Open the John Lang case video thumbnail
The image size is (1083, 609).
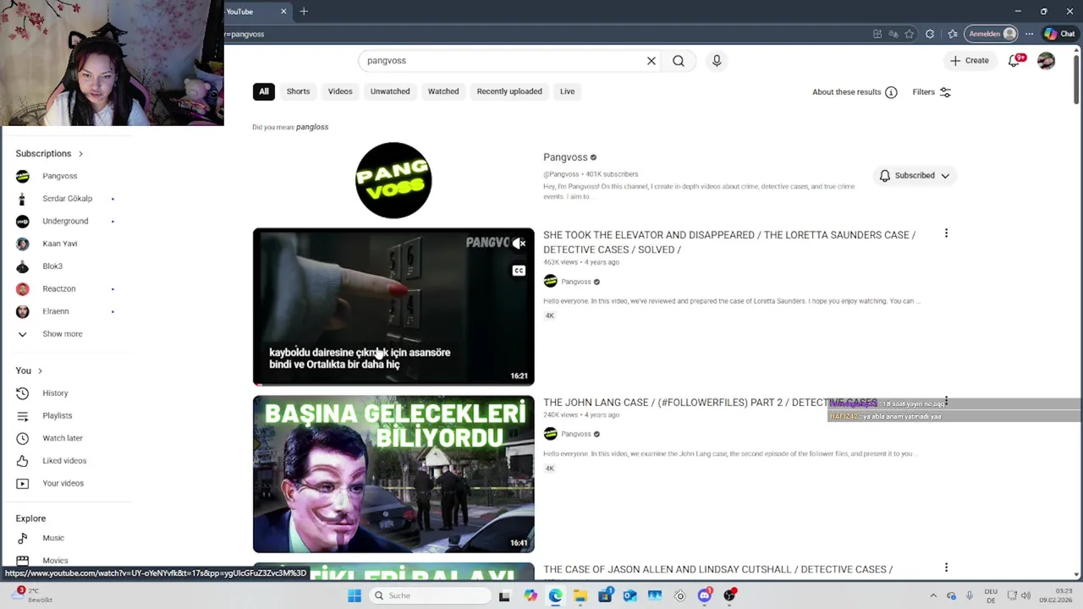point(393,474)
